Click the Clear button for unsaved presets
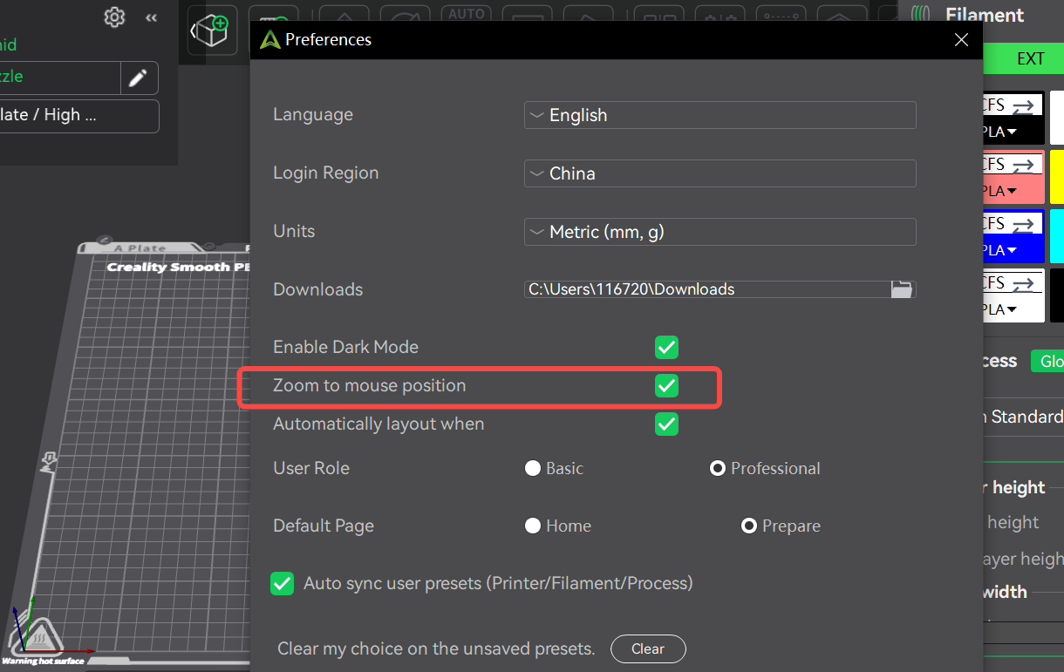Screen dimensions: 1064x672 tap(648, 648)
